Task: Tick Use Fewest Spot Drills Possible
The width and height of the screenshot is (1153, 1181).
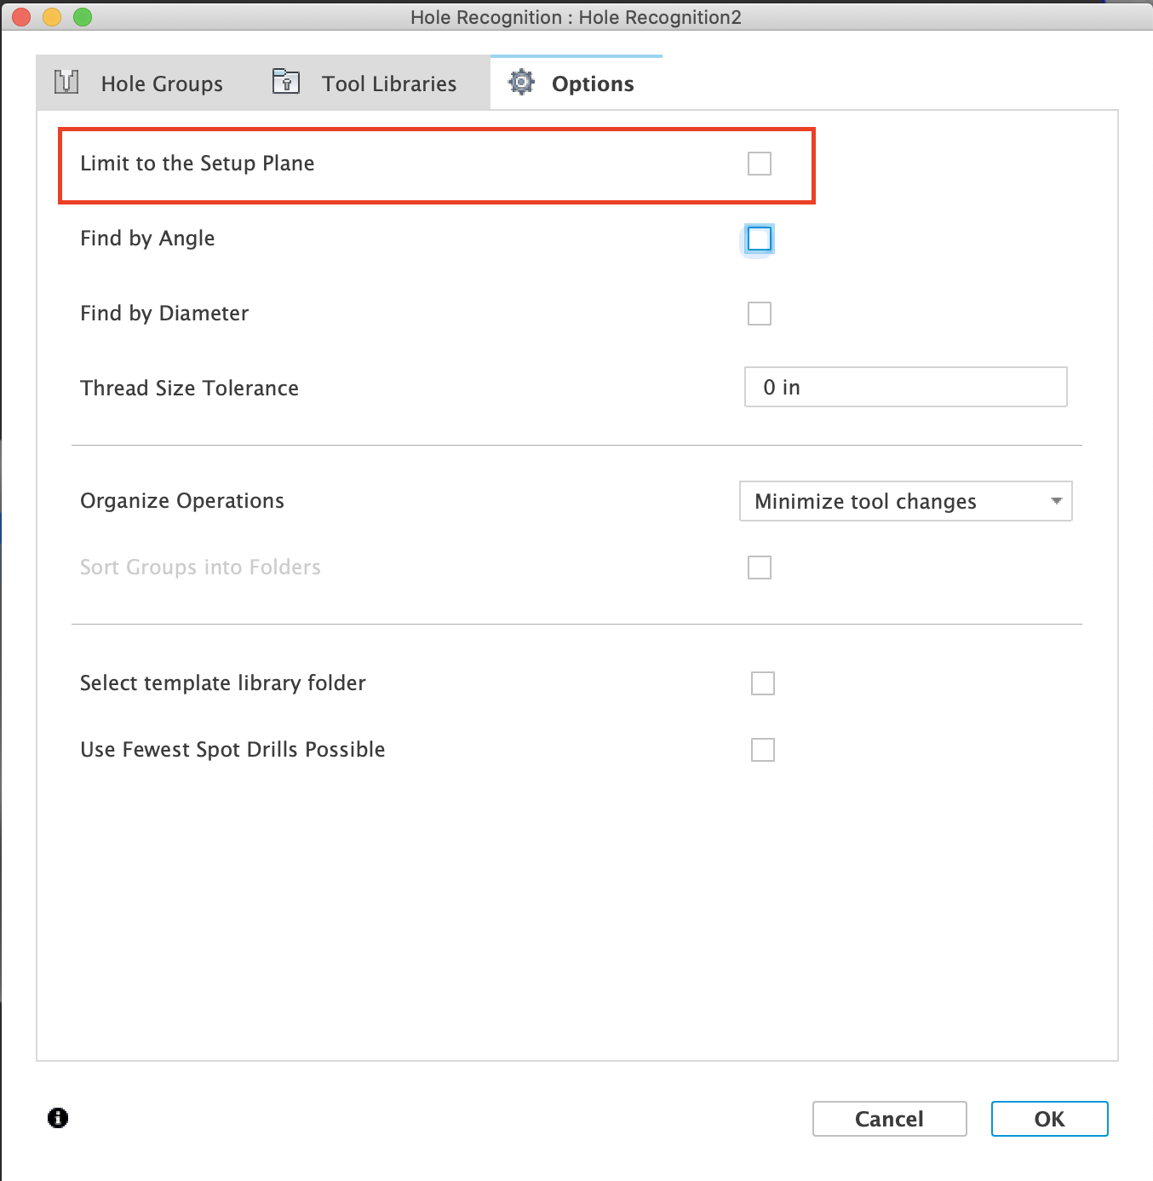Action: [763, 750]
